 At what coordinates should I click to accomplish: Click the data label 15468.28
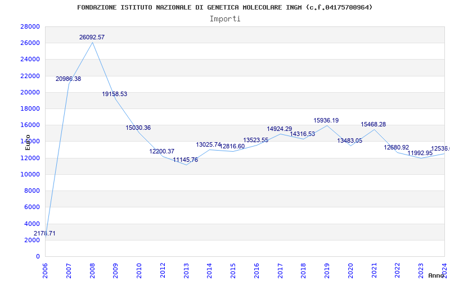point(373,124)
